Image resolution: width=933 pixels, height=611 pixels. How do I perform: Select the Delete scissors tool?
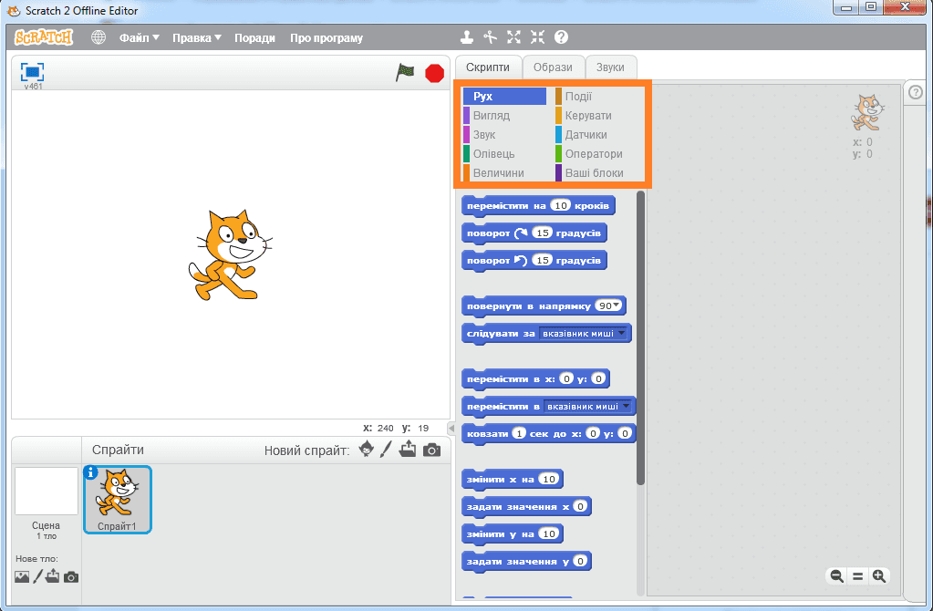click(491, 37)
